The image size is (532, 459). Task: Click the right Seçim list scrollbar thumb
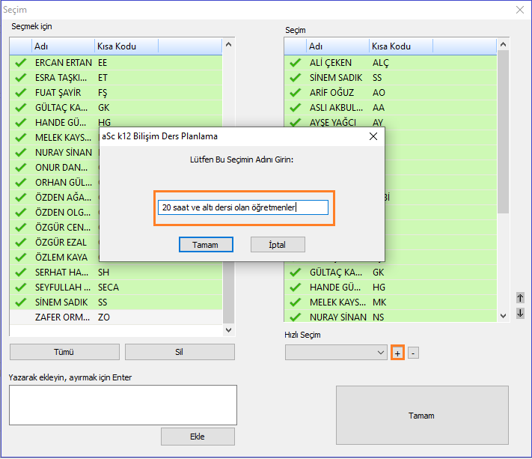[x=503, y=132]
